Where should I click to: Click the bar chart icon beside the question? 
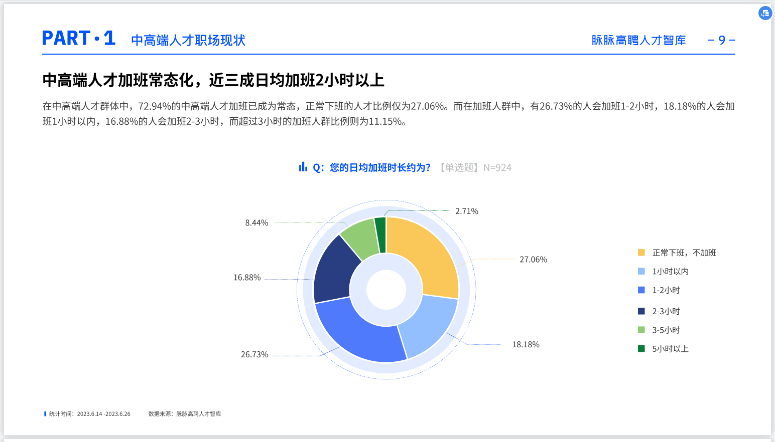point(303,167)
